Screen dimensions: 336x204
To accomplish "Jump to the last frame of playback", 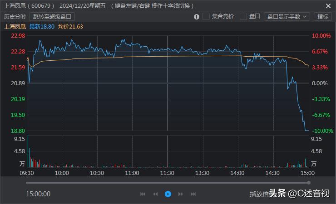I will 193,194.
